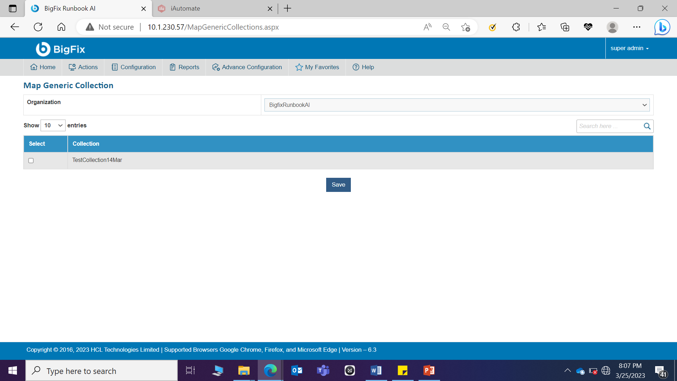Screen dimensions: 677x381
Task: Refresh the page with reload icon
Action: (38, 27)
